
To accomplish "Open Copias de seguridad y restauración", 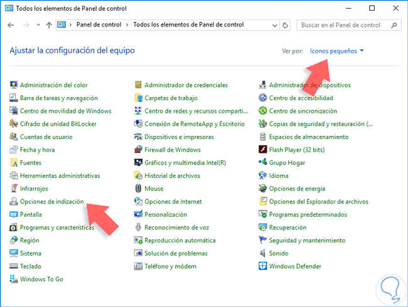I will [321, 124].
